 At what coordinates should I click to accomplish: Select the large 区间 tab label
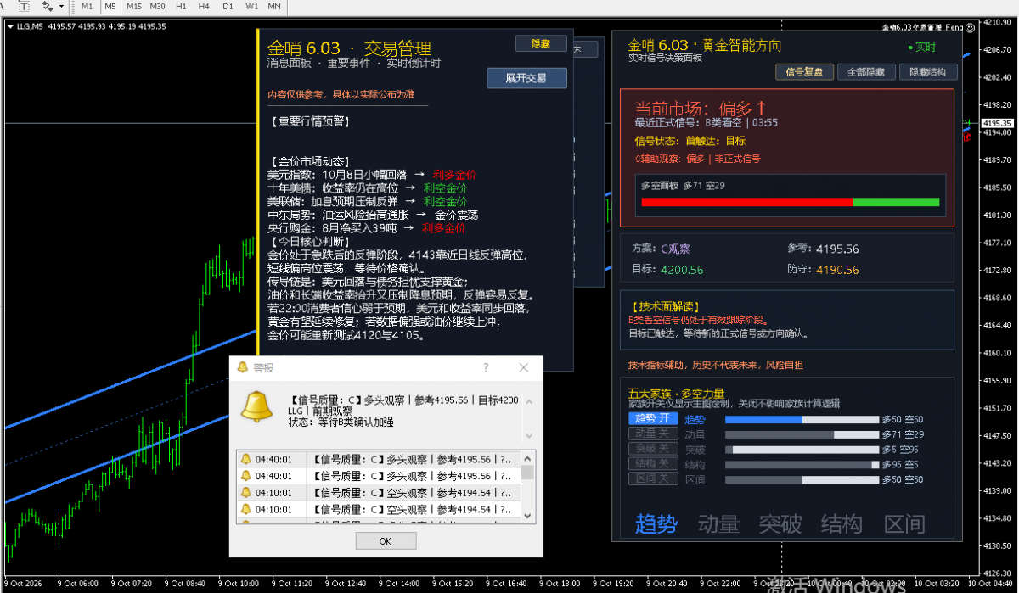(904, 524)
